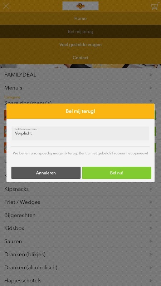Viewport: 161px width, 286px height.
Task: Expand the FAMILYDEAL category arrow
Action: pyautogui.click(x=151, y=75)
